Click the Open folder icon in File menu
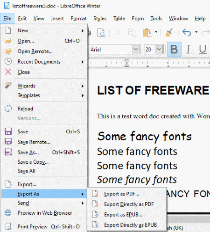 point(8,41)
